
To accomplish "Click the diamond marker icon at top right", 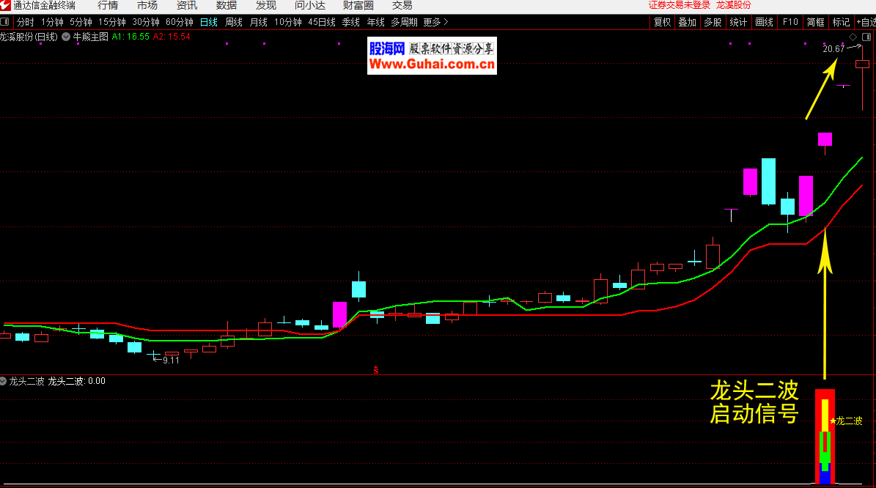I will 853,37.
